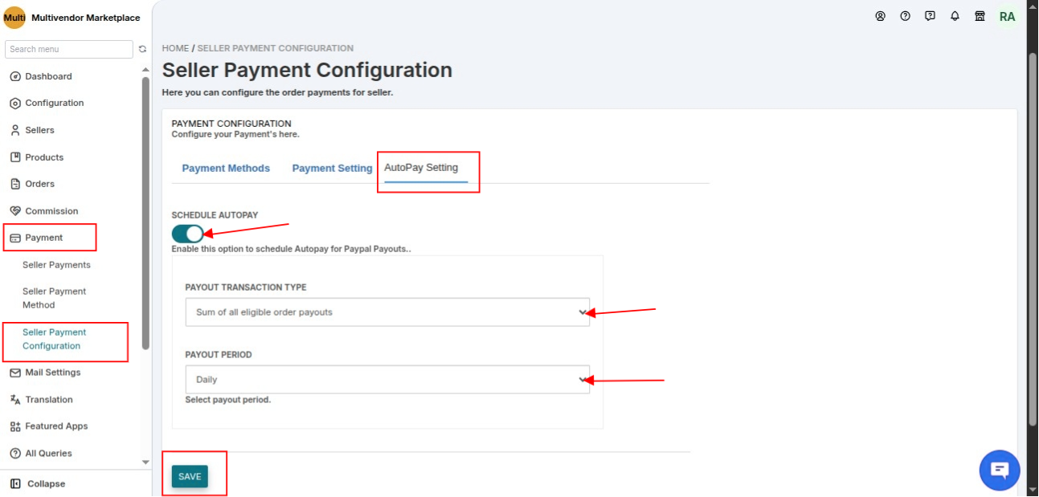Select the AutoPay Setting tab
Image resolution: width=1039 pixels, height=497 pixels.
(x=421, y=168)
